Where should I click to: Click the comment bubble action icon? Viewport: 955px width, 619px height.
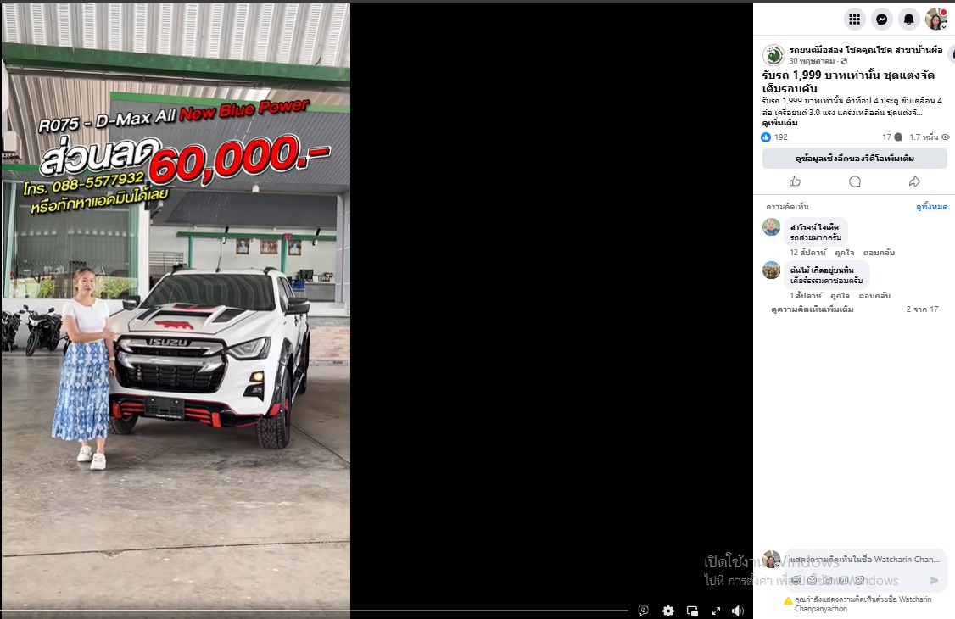(855, 181)
